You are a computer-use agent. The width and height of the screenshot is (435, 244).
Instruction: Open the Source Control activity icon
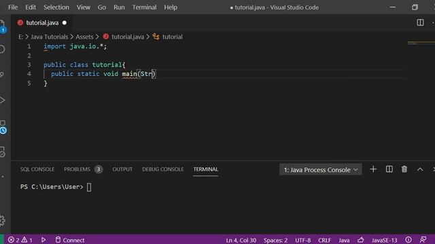(x=2, y=75)
